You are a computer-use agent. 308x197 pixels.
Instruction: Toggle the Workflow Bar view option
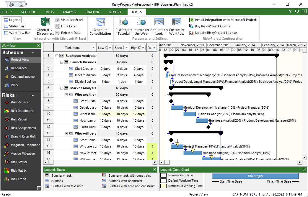pyautogui.click(x=17, y=33)
